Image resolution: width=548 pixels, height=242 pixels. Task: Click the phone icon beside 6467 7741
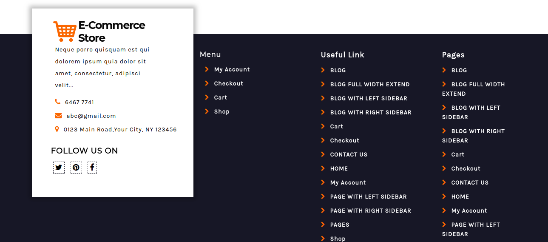coord(57,102)
